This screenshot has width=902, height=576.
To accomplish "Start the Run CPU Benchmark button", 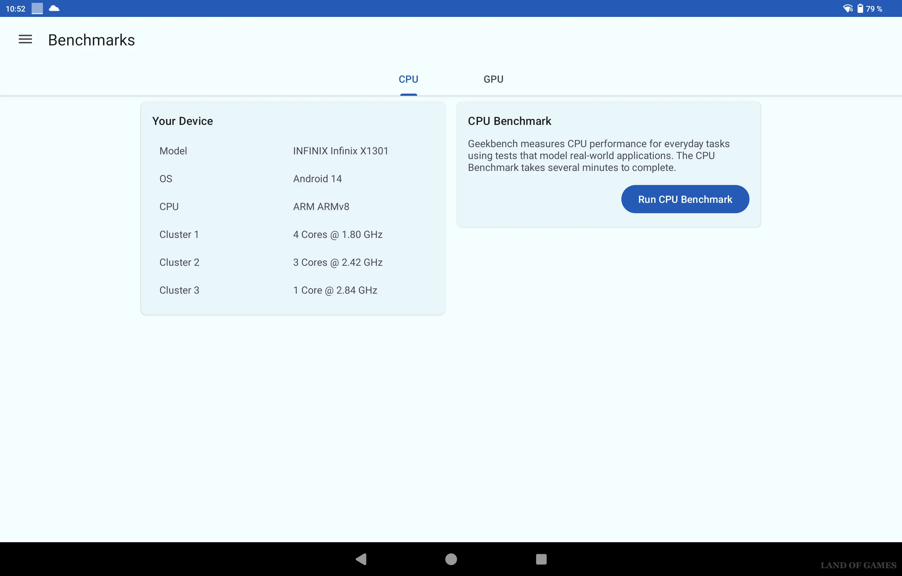I will tap(685, 199).
